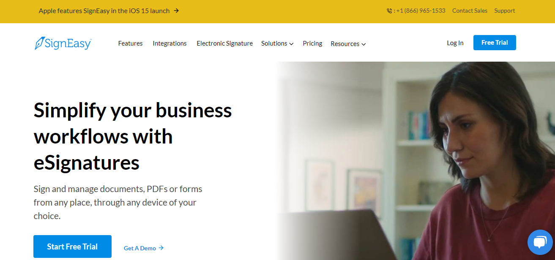Navigate to Pricing

(x=312, y=43)
